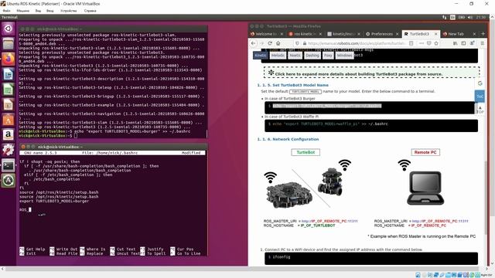Launch Firefox from the Ubuntu launcher
Screen dimensions: 495x278
point(9,59)
